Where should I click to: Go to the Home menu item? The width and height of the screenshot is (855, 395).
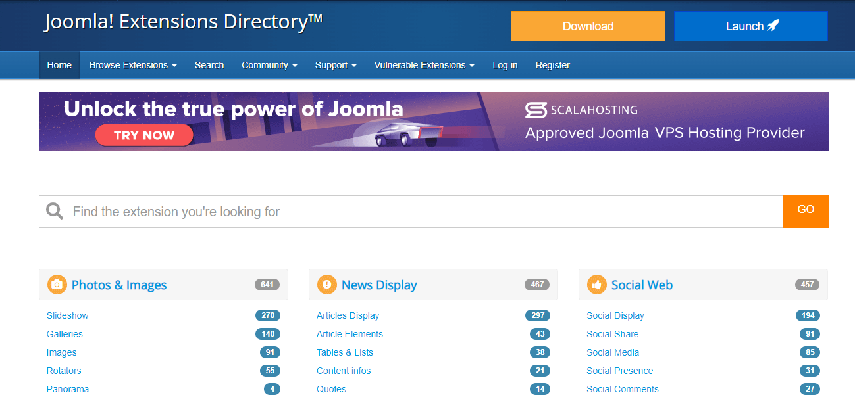point(59,65)
